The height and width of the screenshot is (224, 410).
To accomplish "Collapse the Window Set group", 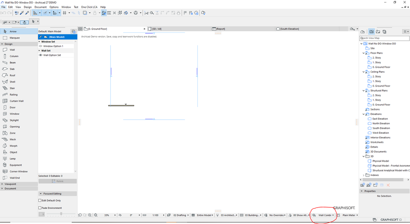I will point(40,41).
